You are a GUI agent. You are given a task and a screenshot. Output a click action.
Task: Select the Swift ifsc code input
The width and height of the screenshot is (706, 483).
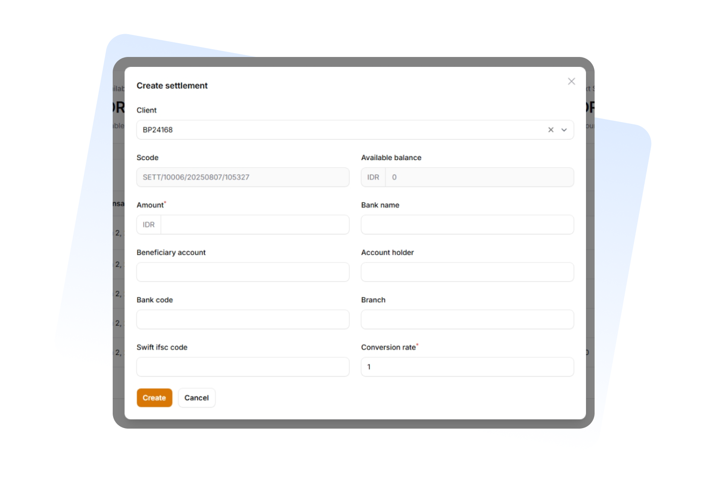tap(243, 367)
